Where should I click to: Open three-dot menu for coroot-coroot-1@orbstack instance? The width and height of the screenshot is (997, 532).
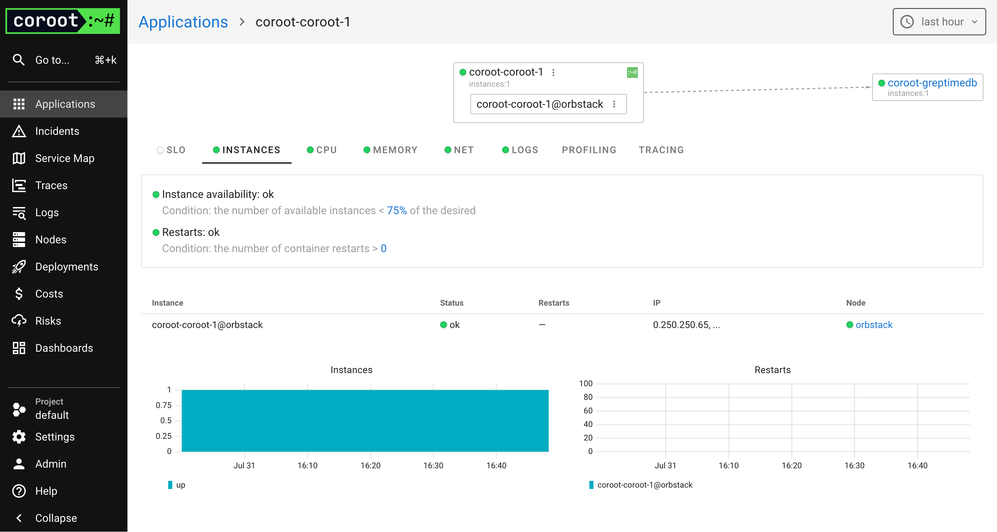tap(614, 104)
